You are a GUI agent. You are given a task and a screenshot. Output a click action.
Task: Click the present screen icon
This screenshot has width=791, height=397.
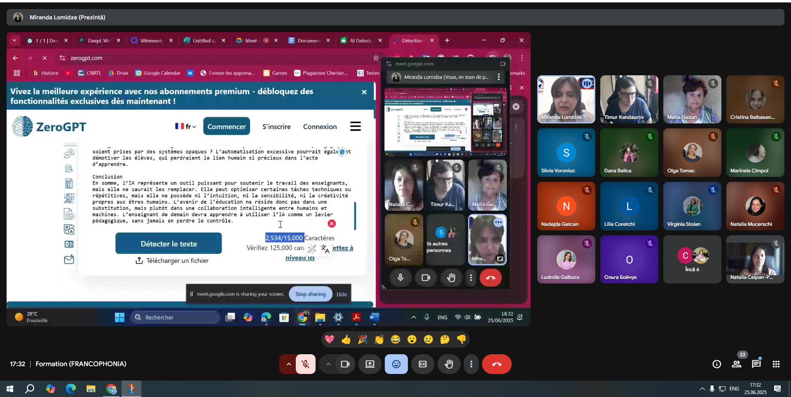(x=370, y=364)
